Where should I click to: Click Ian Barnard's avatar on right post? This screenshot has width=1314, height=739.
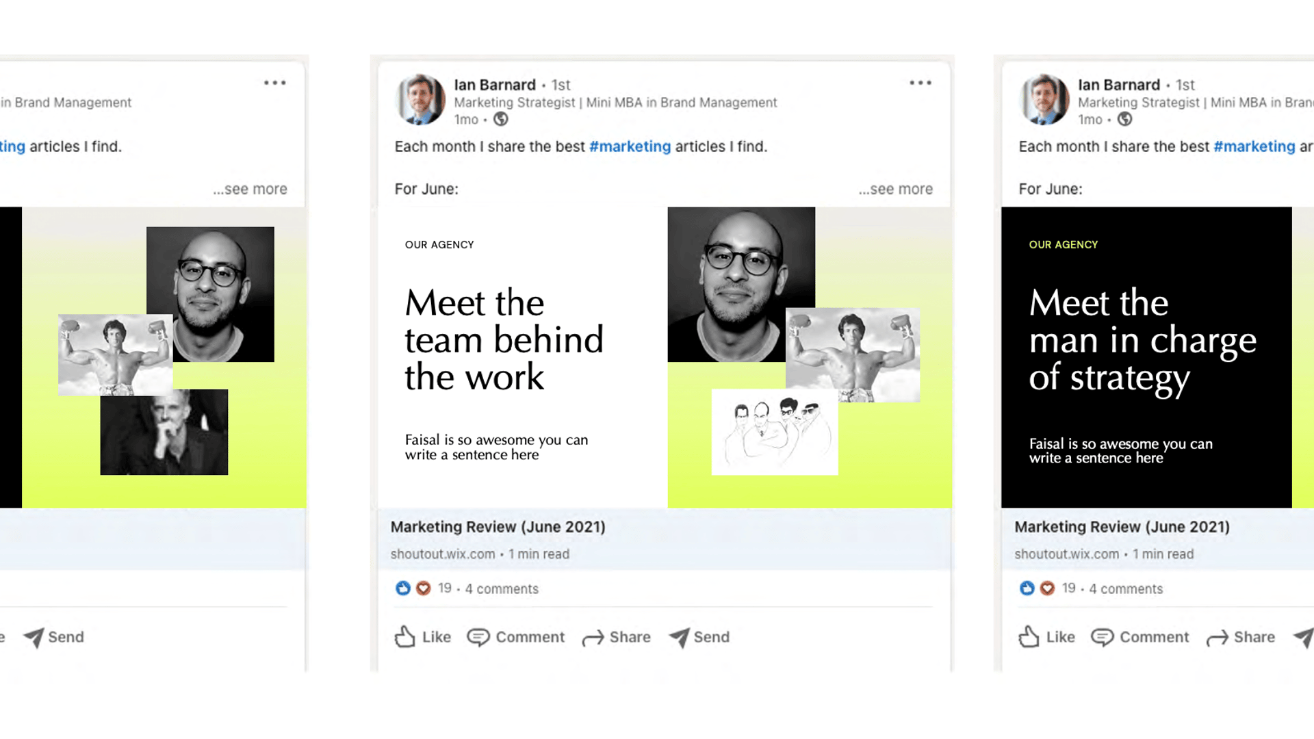[x=1044, y=100]
